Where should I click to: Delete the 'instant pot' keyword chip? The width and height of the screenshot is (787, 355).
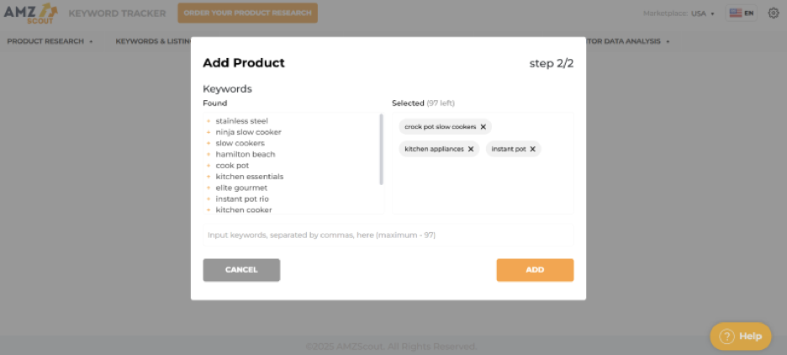532,149
